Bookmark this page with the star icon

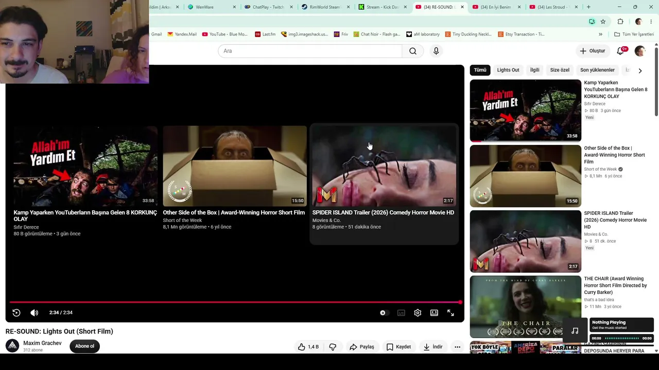(603, 22)
